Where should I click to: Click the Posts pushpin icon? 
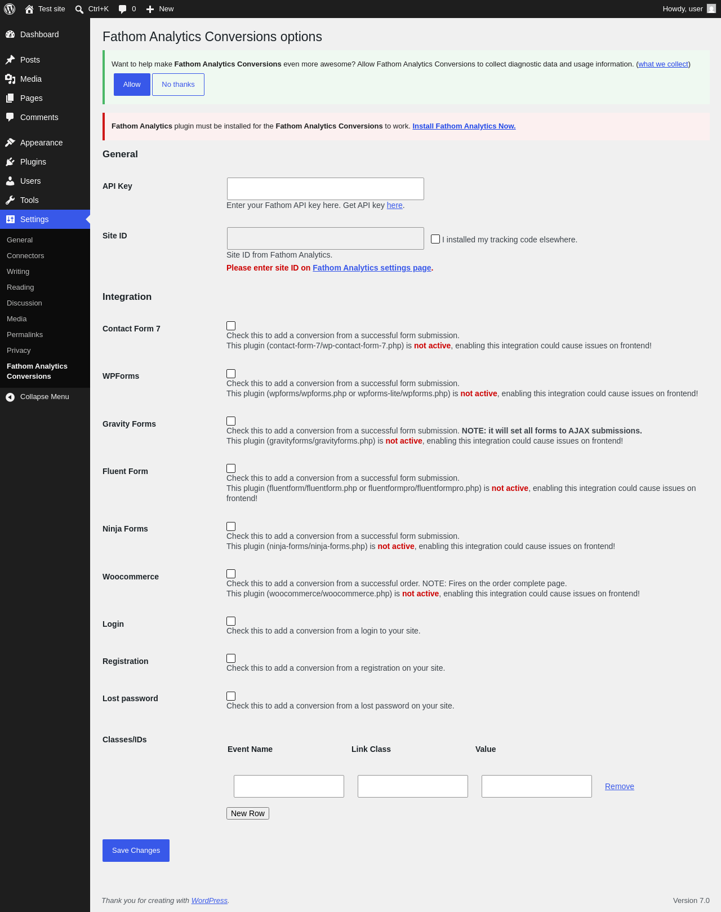pyautogui.click(x=10, y=60)
